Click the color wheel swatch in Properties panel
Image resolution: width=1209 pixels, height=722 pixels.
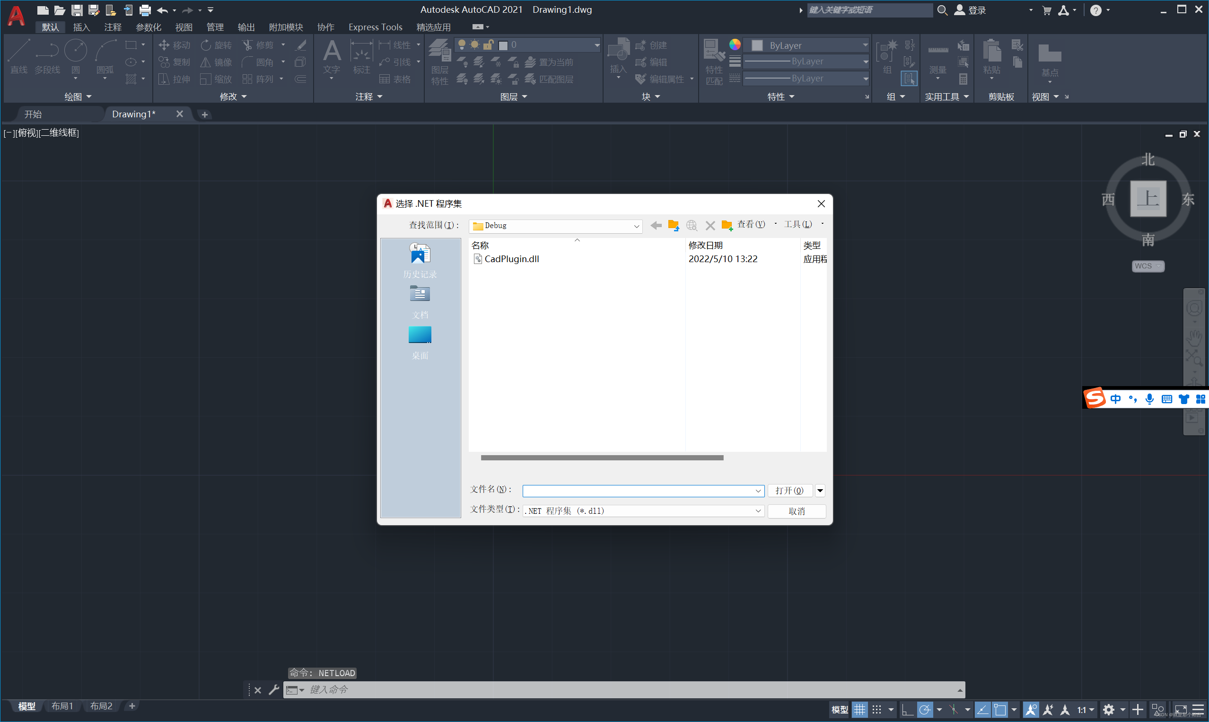(x=735, y=44)
